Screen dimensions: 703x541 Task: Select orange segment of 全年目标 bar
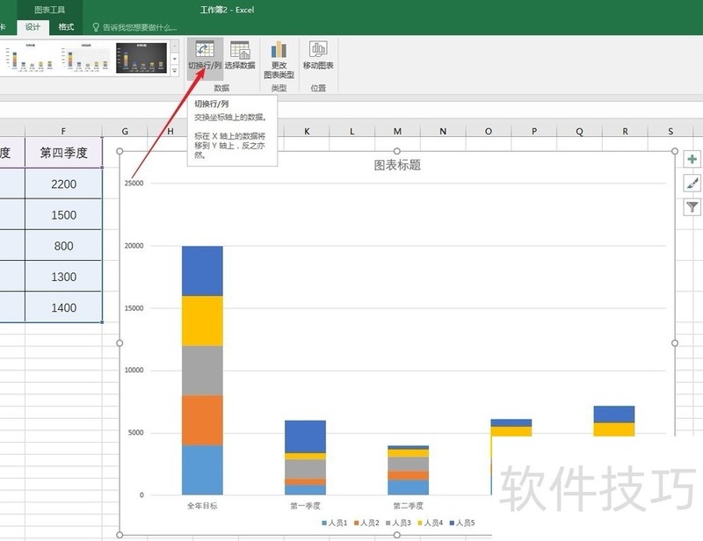[x=202, y=420]
